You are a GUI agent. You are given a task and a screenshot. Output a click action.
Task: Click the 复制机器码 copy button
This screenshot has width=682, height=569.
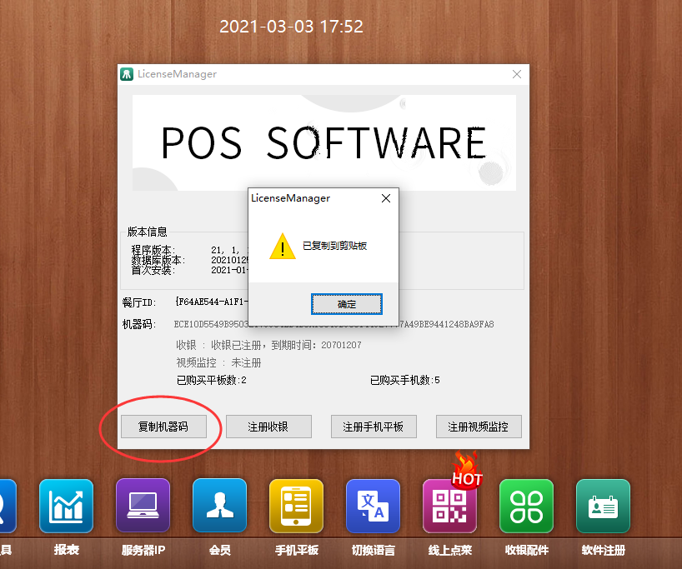click(163, 427)
